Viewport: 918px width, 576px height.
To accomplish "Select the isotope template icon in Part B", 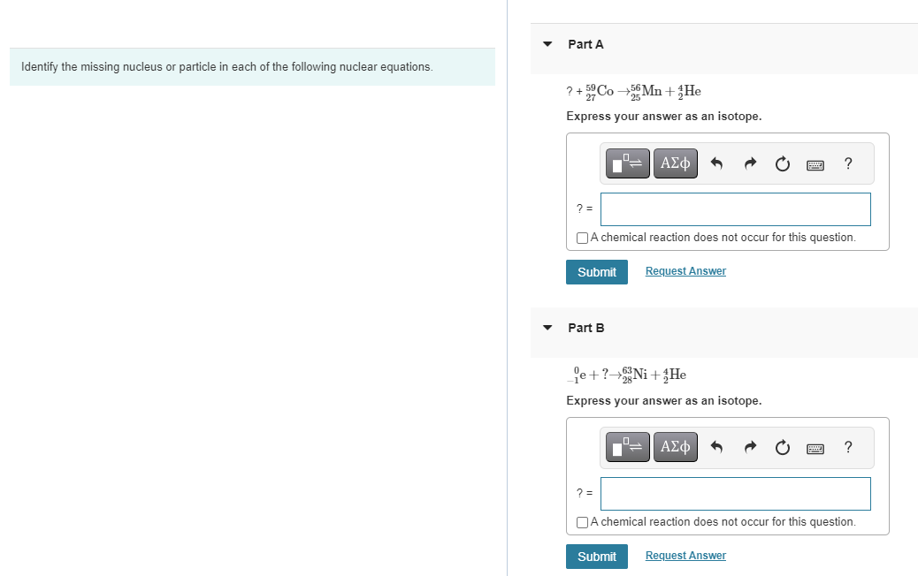I will pyautogui.click(x=626, y=447).
